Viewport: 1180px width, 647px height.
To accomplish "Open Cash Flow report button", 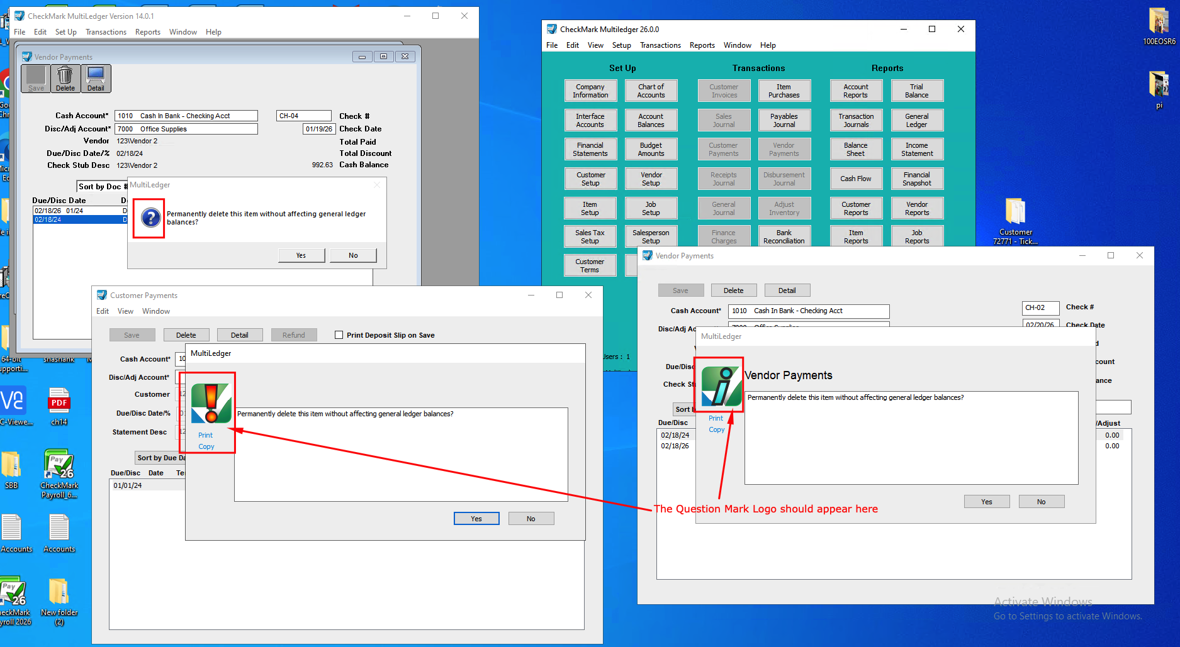I will click(x=856, y=179).
